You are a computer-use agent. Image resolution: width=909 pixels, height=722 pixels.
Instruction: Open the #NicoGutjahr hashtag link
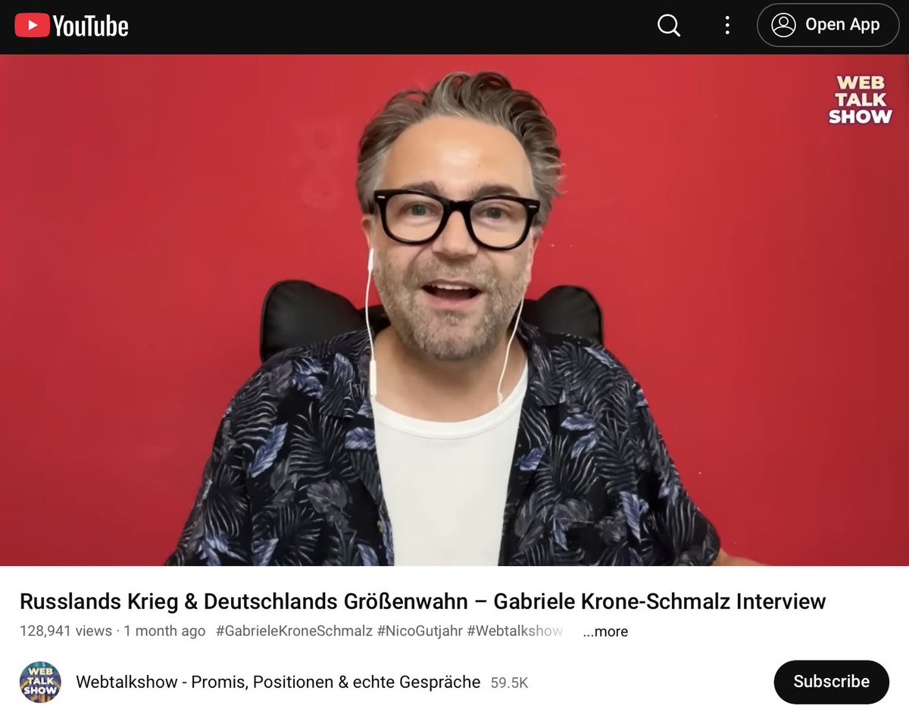tap(420, 631)
